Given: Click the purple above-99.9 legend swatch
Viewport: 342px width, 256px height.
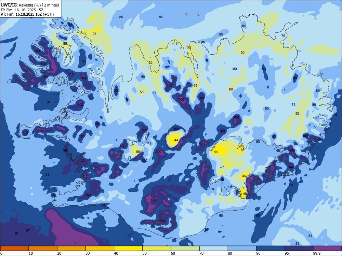Looking at the screenshot, I should [x=327, y=248].
